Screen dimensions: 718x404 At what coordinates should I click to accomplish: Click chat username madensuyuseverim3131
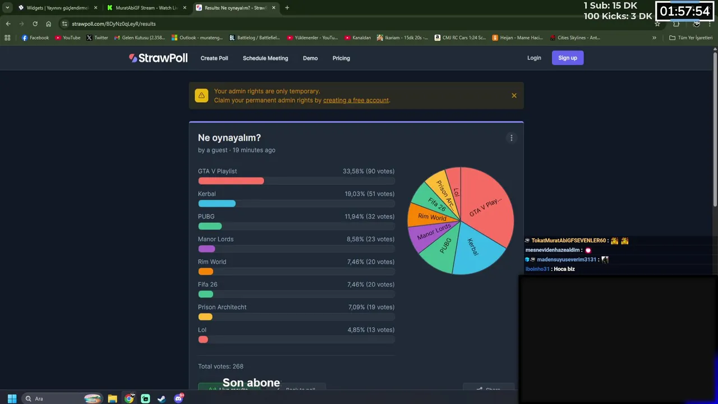(x=567, y=260)
